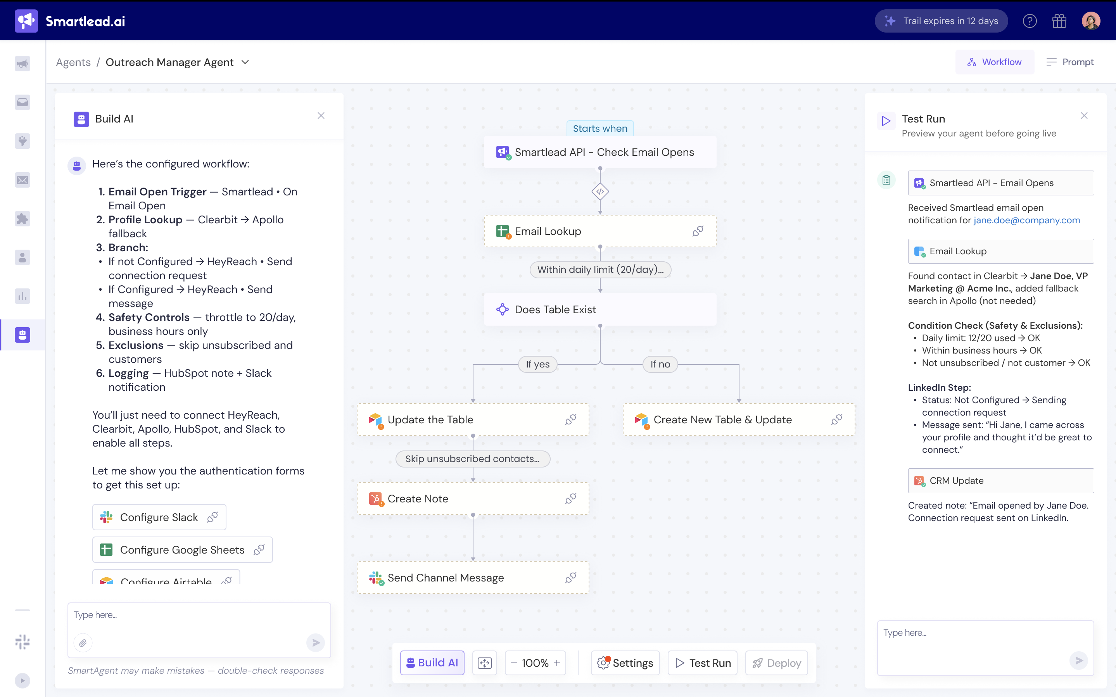Viewport: 1116px width, 697px height.
Task: Expand the Outreach Manager Agent dropdown
Action: click(245, 62)
